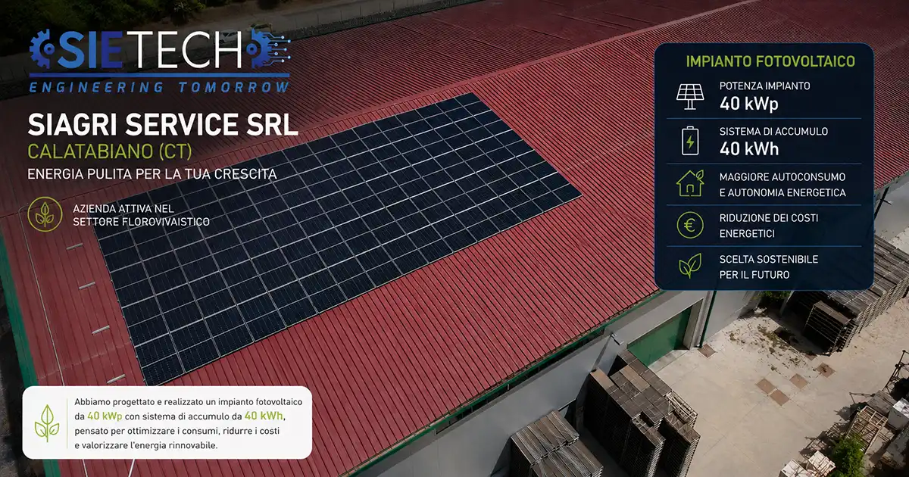Click the leaf icon beside Scelta Sostenibile
This screenshot has height=477, width=909.
coord(689,267)
